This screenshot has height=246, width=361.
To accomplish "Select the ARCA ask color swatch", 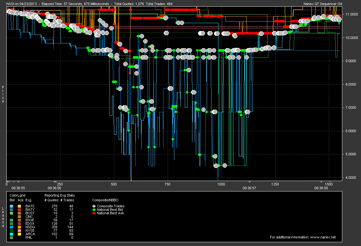I will (19, 234).
